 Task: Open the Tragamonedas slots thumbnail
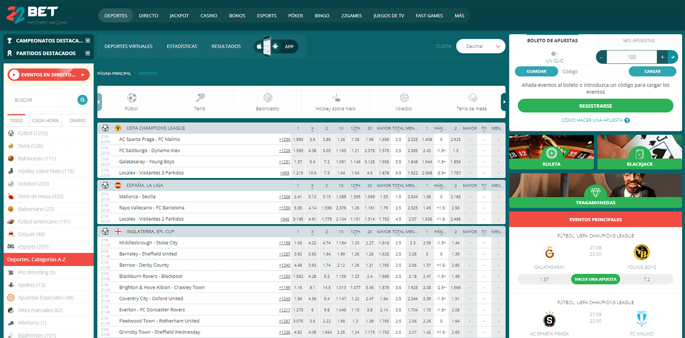596,191
